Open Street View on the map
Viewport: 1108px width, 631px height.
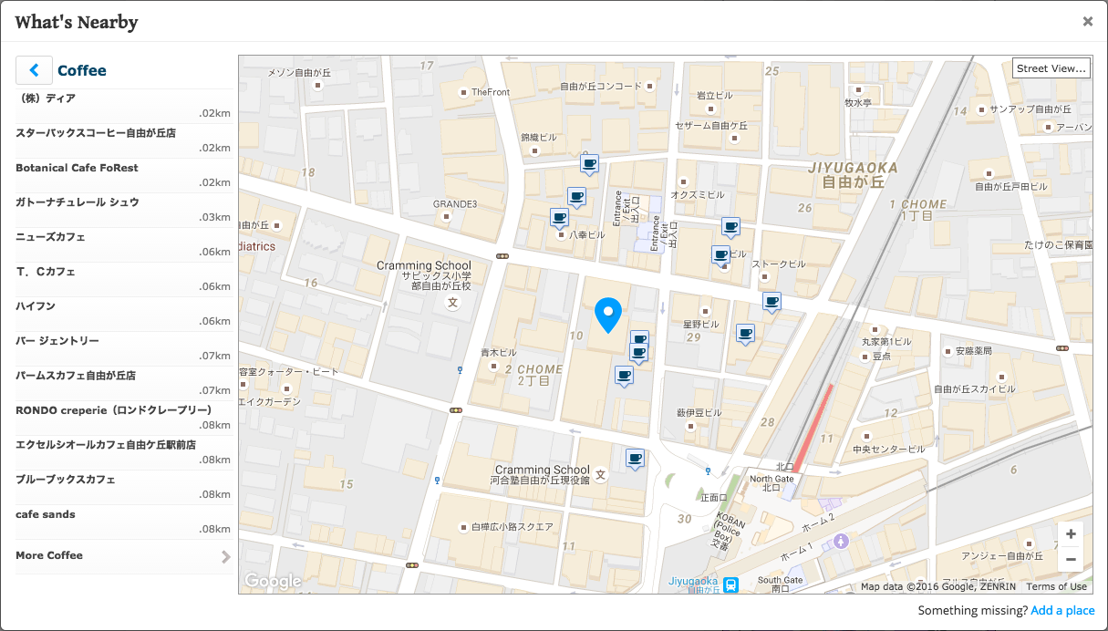pyautogui.click(x=1051, y=68)
